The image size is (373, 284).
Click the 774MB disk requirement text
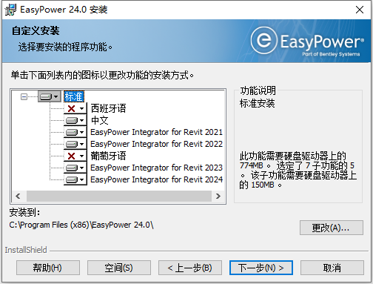click(251, 165)
